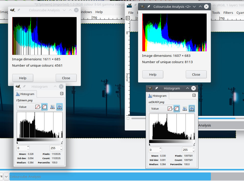The image size is (244, 181).
Task: Shade the Colourcube Analysis <2> window down arrow
Action: [x=194, y=7]
